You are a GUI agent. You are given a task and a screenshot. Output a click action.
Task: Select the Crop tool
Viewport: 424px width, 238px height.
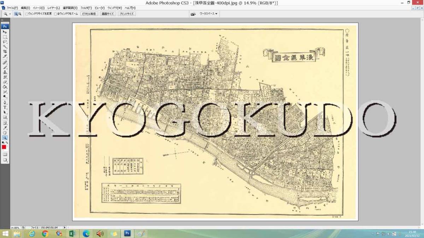pos(5,52)
